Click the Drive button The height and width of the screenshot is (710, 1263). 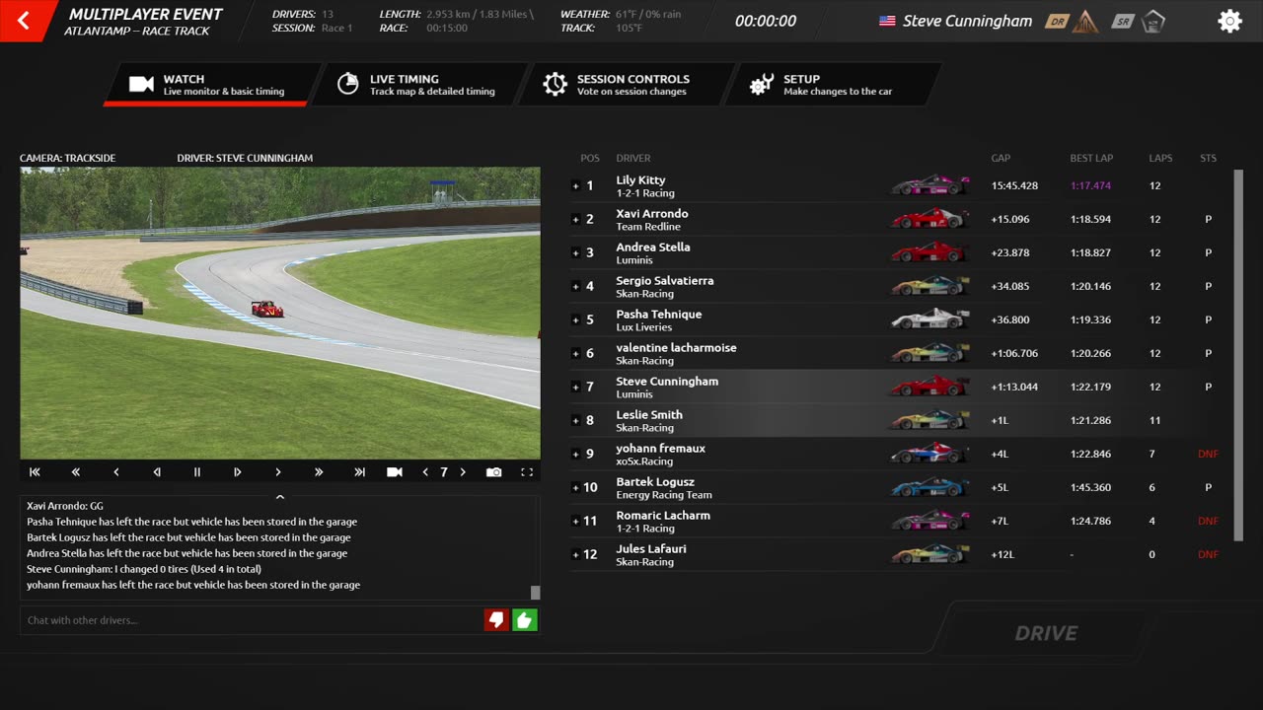tap(1046, 633)
